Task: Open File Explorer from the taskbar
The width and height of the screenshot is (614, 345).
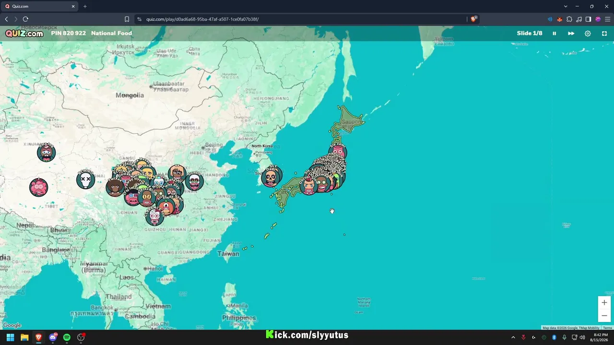Action: [x=24, y=337]
